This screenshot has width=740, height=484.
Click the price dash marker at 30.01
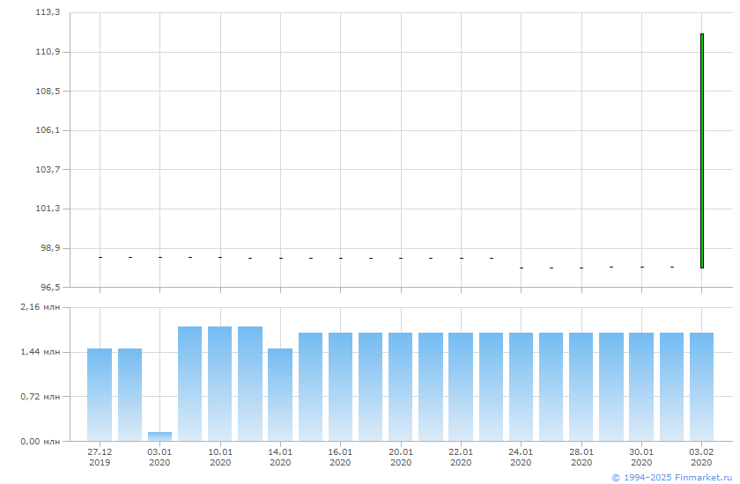click(642, 267)
